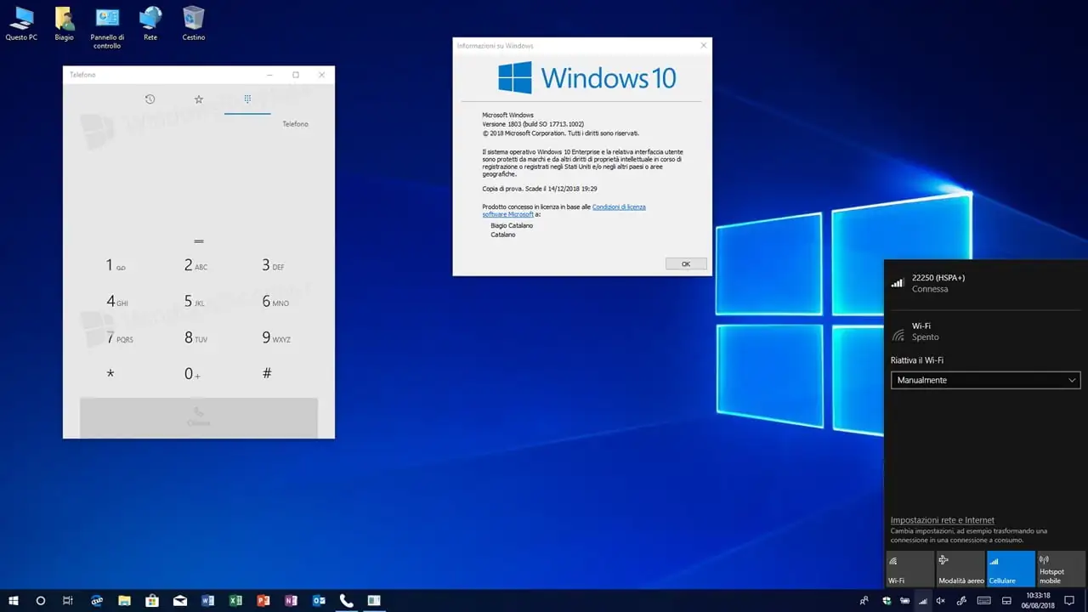The height and width of the screenshot is (612, 1088).
Task: Open Outlook from the taskbar
Action: point(319,601)
